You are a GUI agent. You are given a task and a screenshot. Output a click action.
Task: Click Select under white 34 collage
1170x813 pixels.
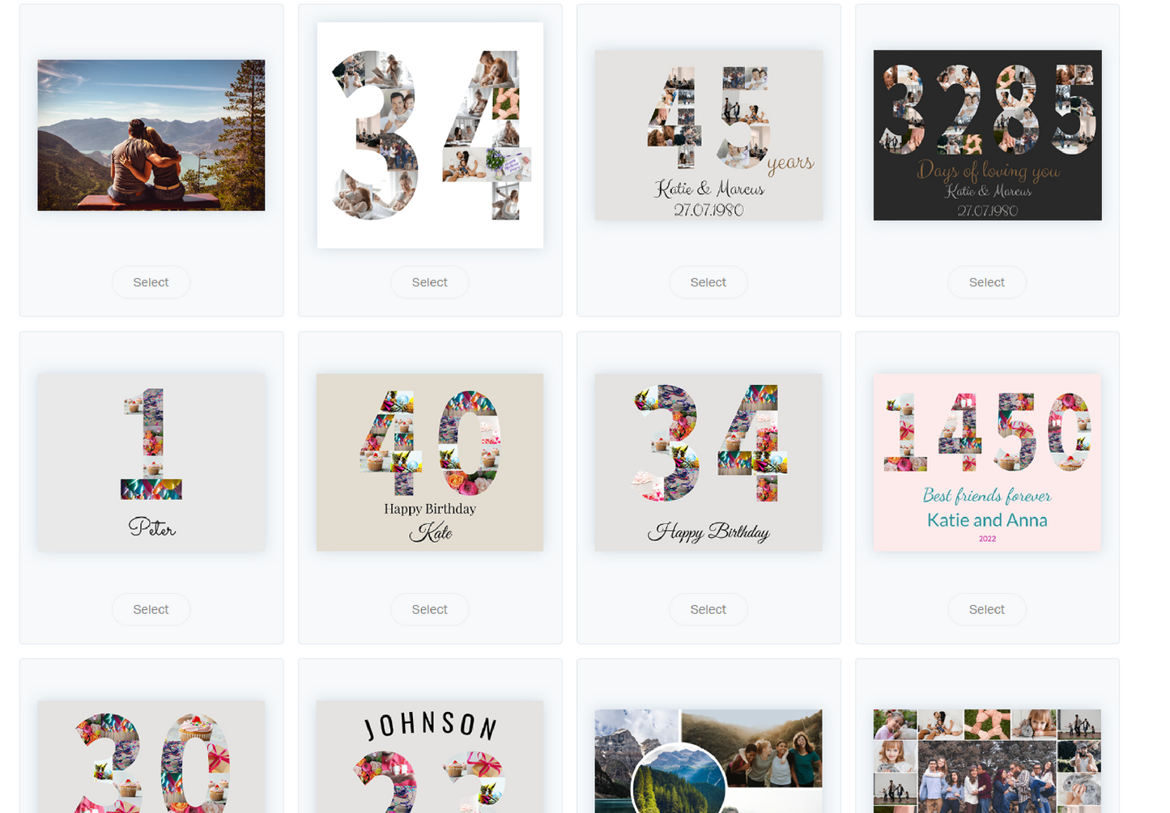[x=429, y=282]
